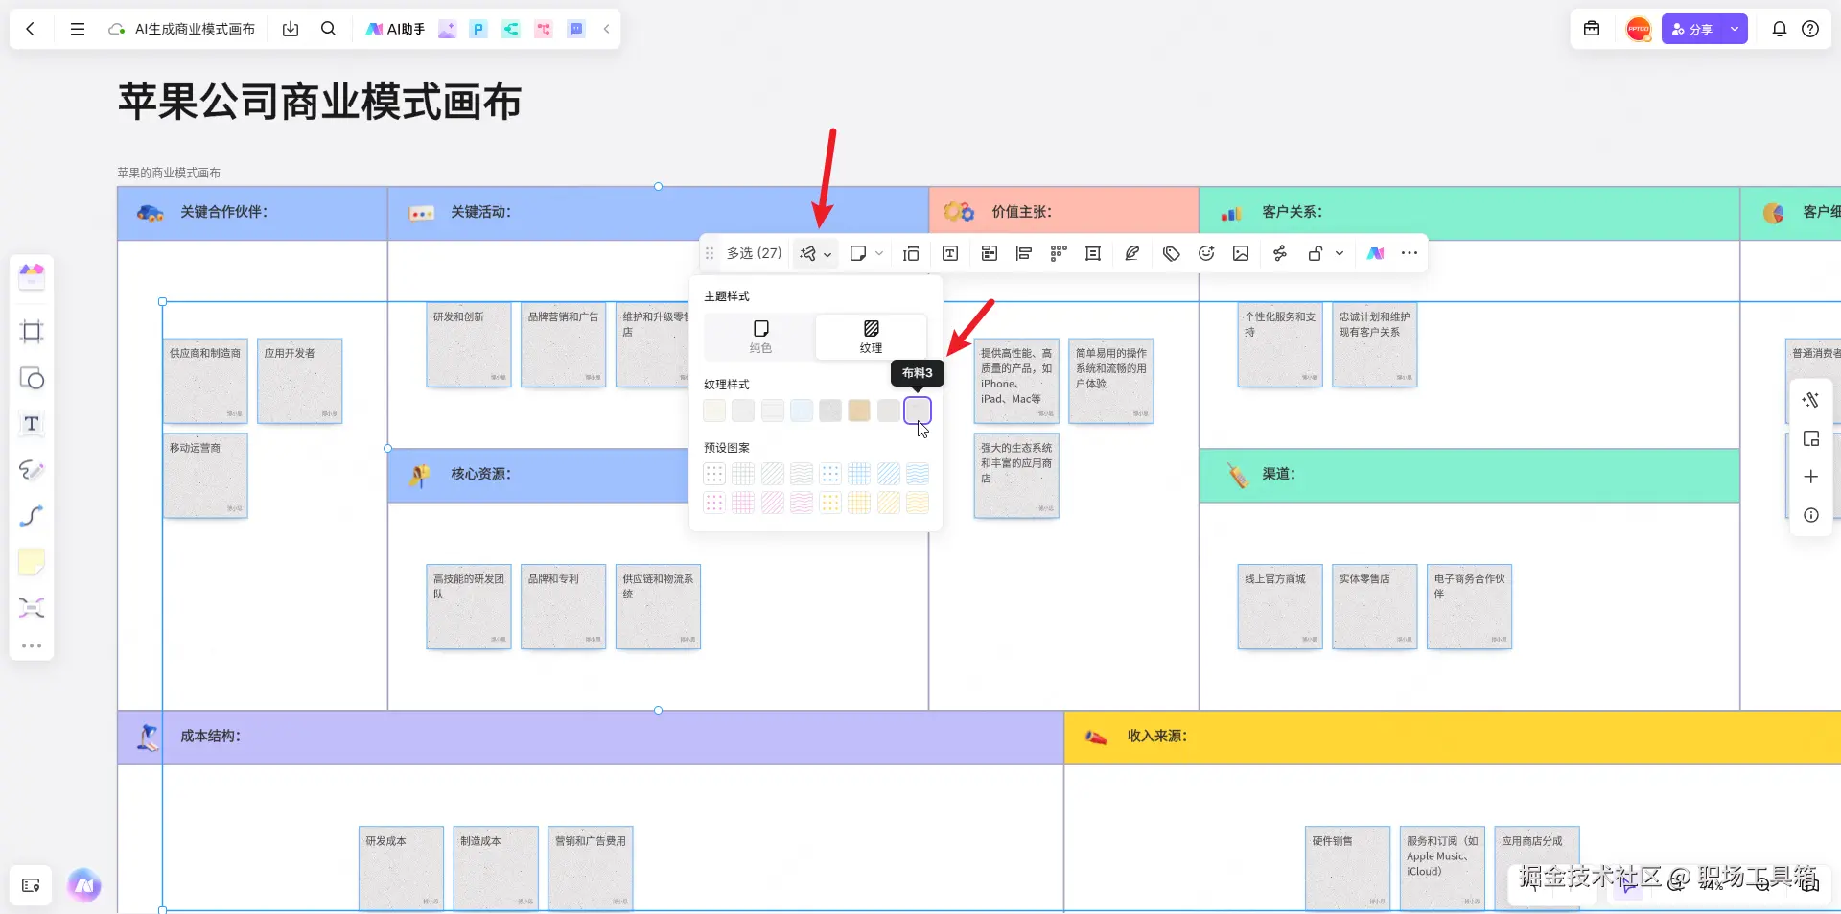Select the Pen drawing tool
The image size is (1841, 914).
(32, 470)
